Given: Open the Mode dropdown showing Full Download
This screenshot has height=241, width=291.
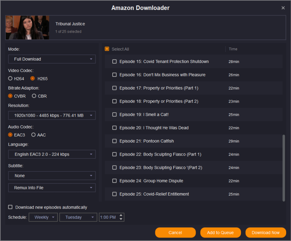Looking at the screenshot, I should (x=52, y=59).
